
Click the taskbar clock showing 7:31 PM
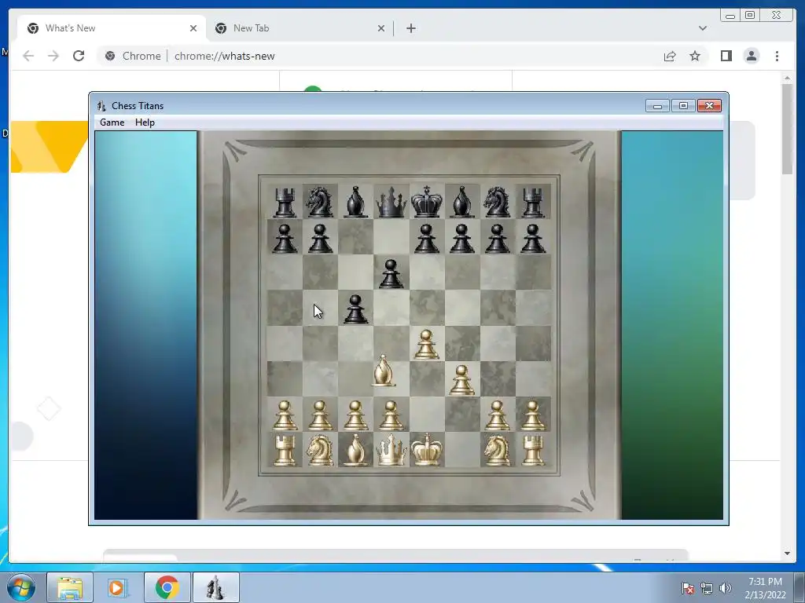765,588
